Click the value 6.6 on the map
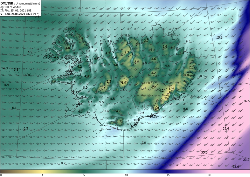250x177 pixels. pos(185,109)
